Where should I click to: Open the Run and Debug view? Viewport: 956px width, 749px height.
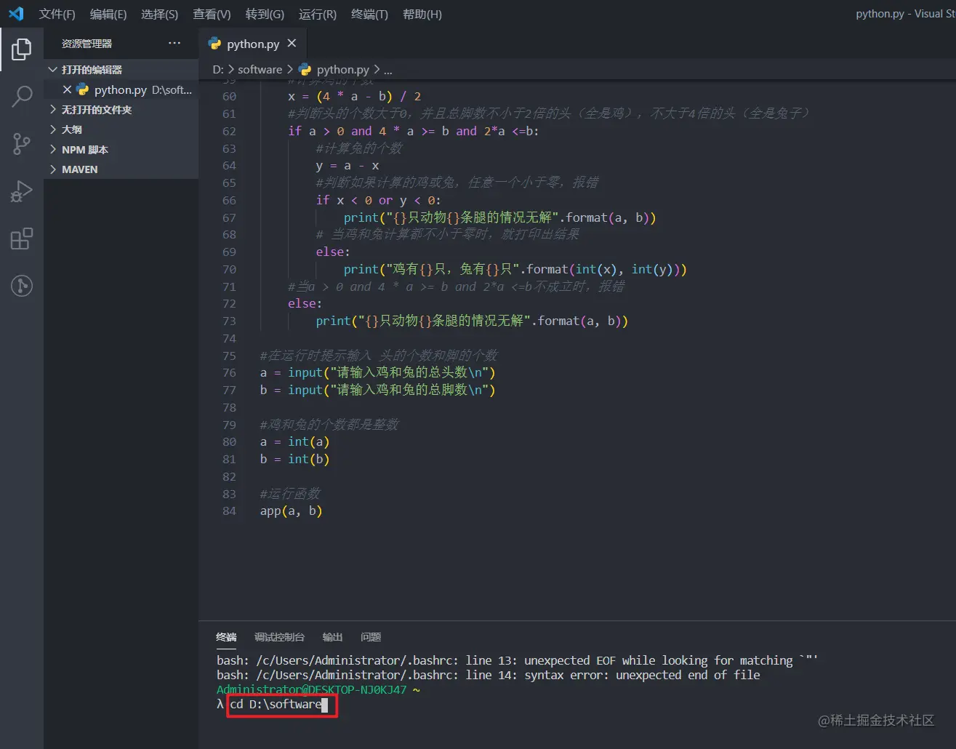click(22, 191)
